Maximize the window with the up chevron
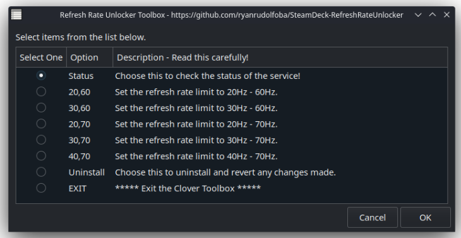 (x=433, y=15)
